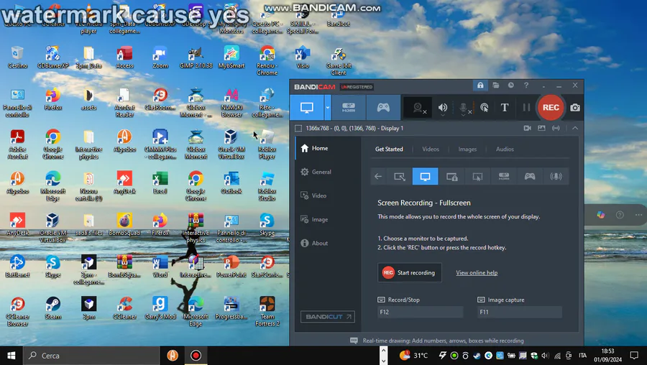Toggle the speaker sound recording

click(x=443, y=108)
